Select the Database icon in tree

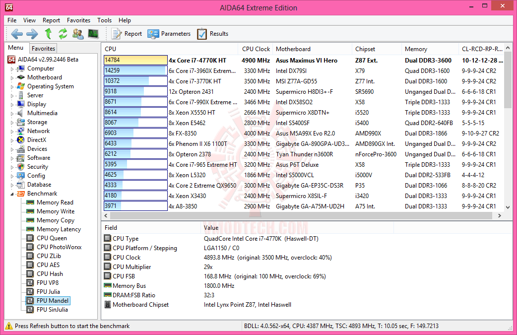coord(21,184)
